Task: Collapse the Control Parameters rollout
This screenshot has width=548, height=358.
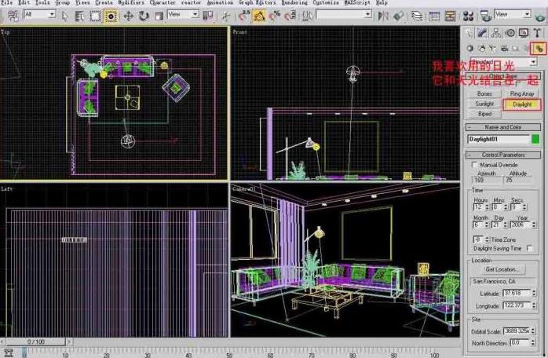Action: (502, 155)
